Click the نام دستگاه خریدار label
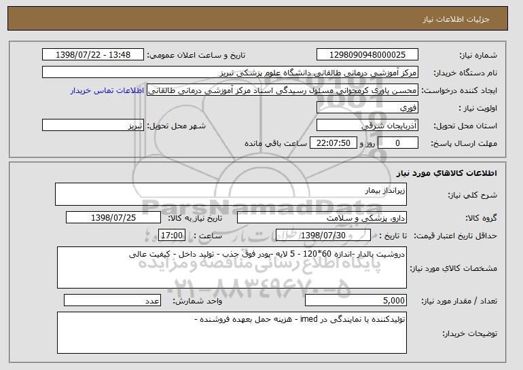 point(465,73)
